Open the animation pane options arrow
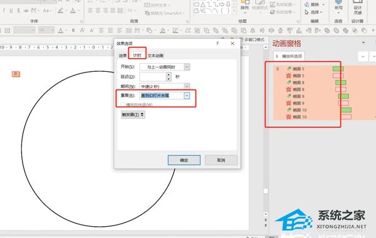 (363, 42)
